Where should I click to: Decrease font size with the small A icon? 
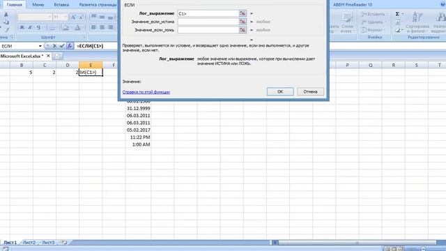pos(82,17)
